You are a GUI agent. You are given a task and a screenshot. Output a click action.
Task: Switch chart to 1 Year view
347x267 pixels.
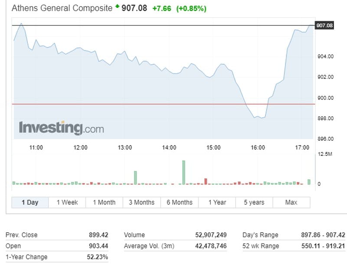click(x=217, y=202)
